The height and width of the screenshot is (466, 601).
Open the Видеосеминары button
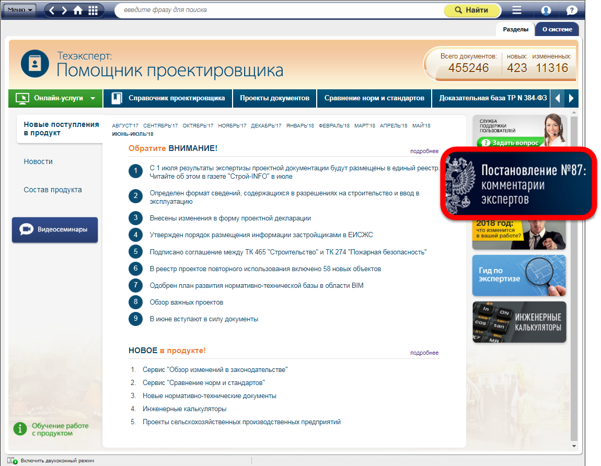pos(55,229)
